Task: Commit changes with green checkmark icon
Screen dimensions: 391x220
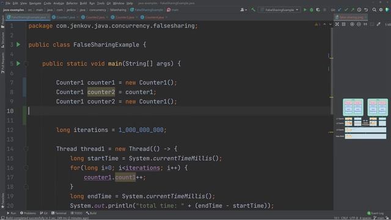Action: (346, 10)
